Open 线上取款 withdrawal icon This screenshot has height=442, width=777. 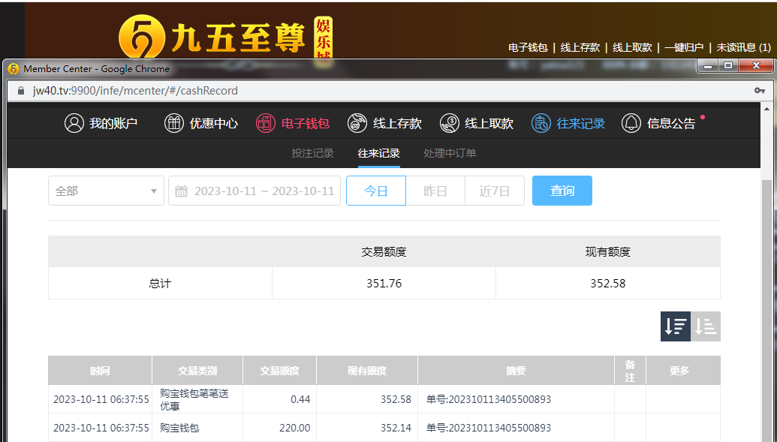(x=450, y=123)
